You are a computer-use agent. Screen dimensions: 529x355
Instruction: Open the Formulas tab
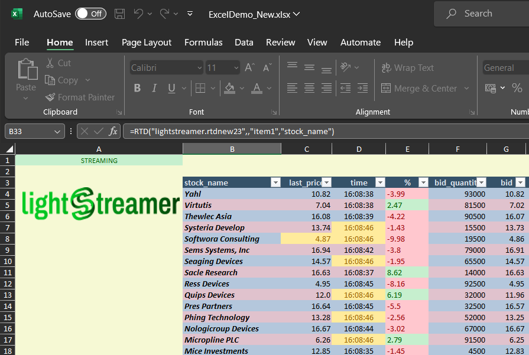[203, 43]
